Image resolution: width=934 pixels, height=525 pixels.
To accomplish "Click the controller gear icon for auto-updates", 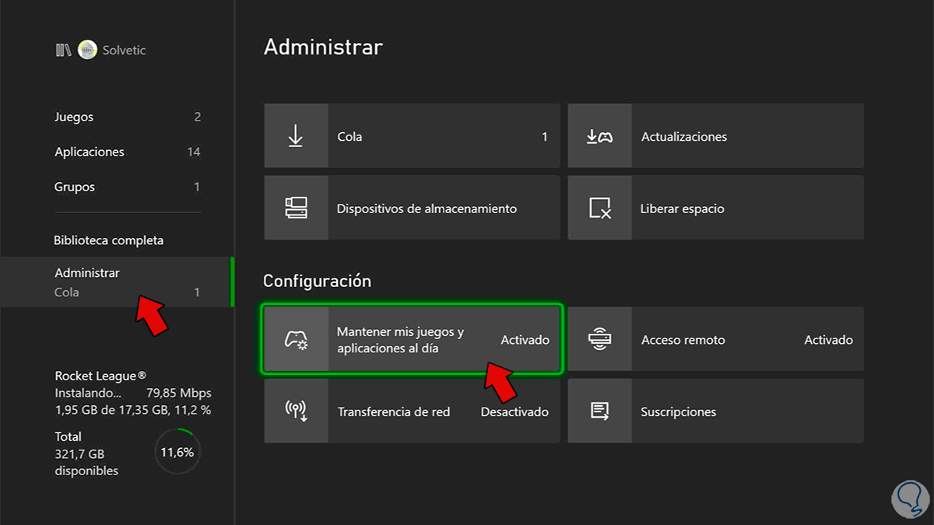I will point(296,340).
